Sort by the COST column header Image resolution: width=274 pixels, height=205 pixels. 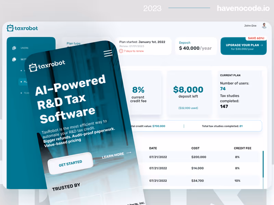coord(195,148)
